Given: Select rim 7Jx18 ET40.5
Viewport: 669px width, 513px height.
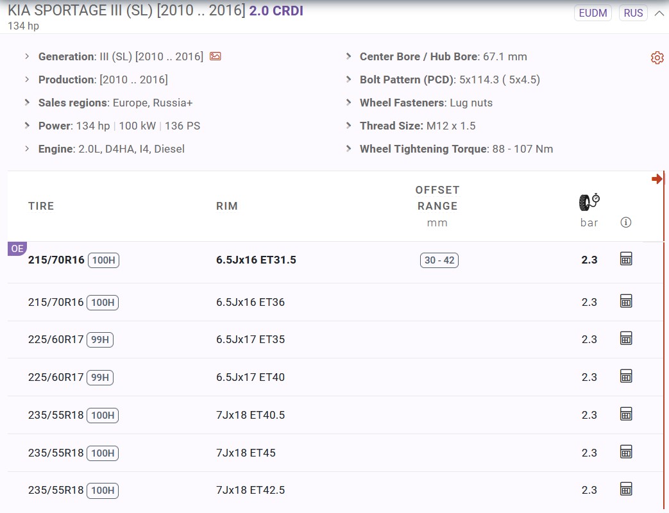Looking at the screenshot, I should click(x=250, y=415).
